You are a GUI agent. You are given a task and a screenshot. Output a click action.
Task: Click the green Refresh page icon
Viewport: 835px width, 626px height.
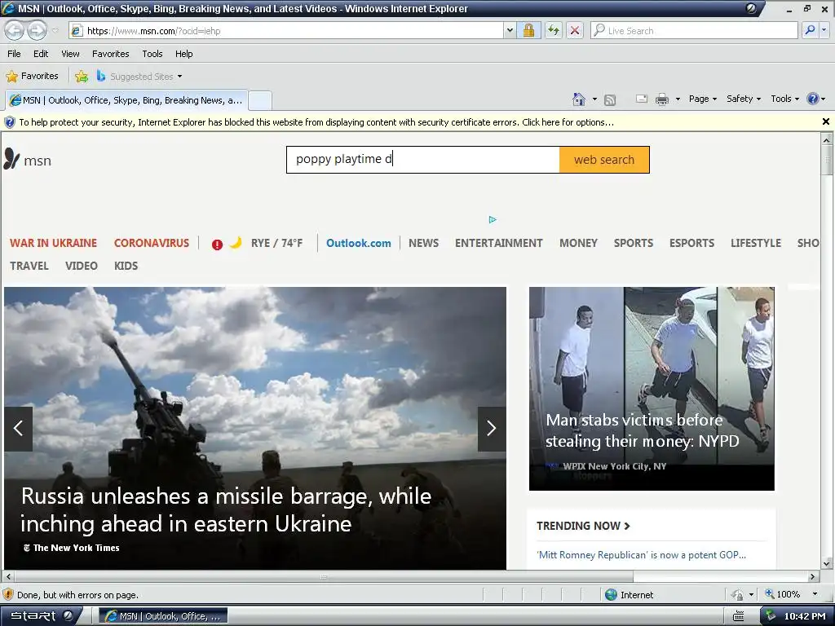point(554,30)
